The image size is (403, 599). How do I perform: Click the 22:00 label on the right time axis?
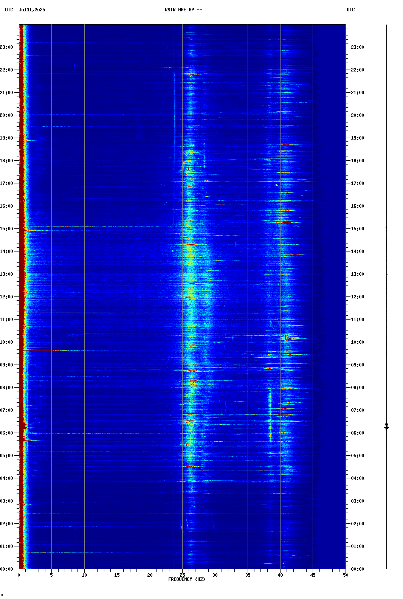pyautogui.click(x=358, y=70)
